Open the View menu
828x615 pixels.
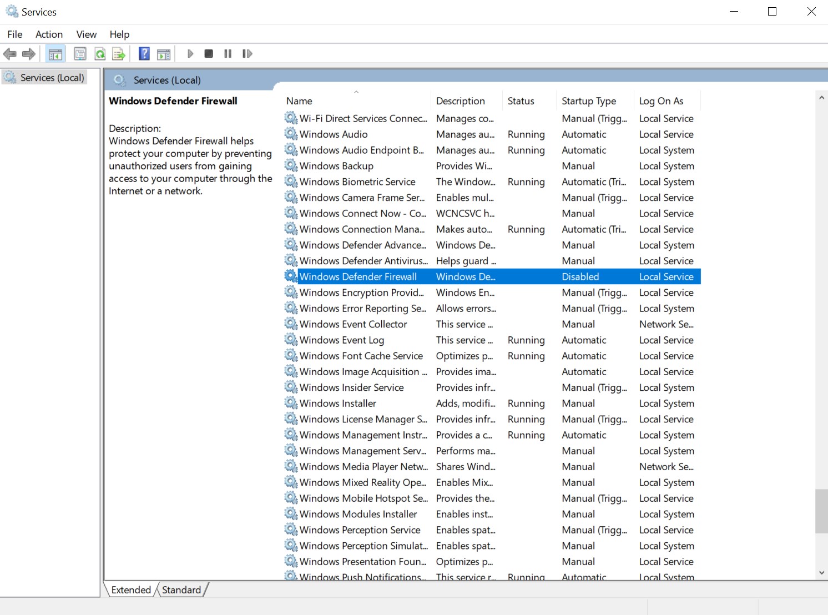87,34
